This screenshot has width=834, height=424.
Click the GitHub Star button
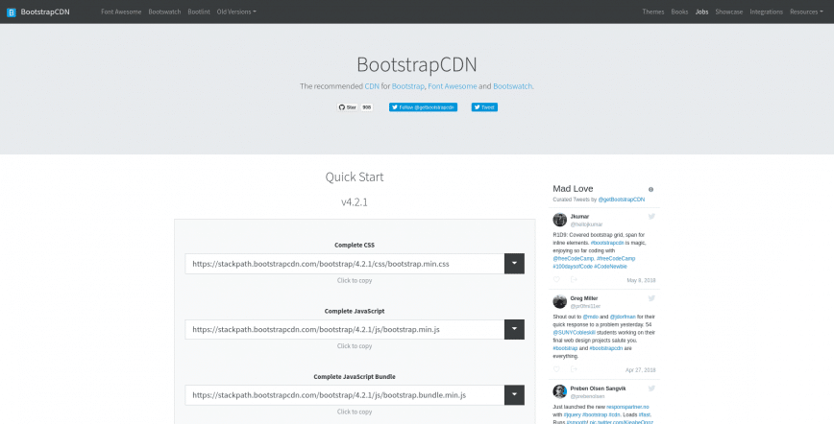tap(347, 107)
